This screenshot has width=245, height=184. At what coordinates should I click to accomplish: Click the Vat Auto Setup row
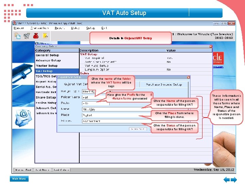(146, 66)
